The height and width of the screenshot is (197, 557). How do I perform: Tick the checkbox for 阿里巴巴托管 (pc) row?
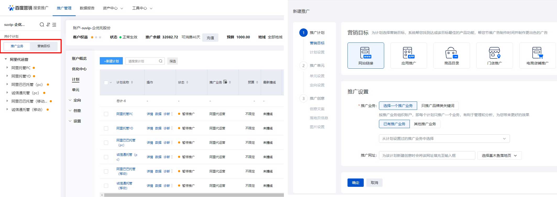pyautogui.click(x=106, y=143)
